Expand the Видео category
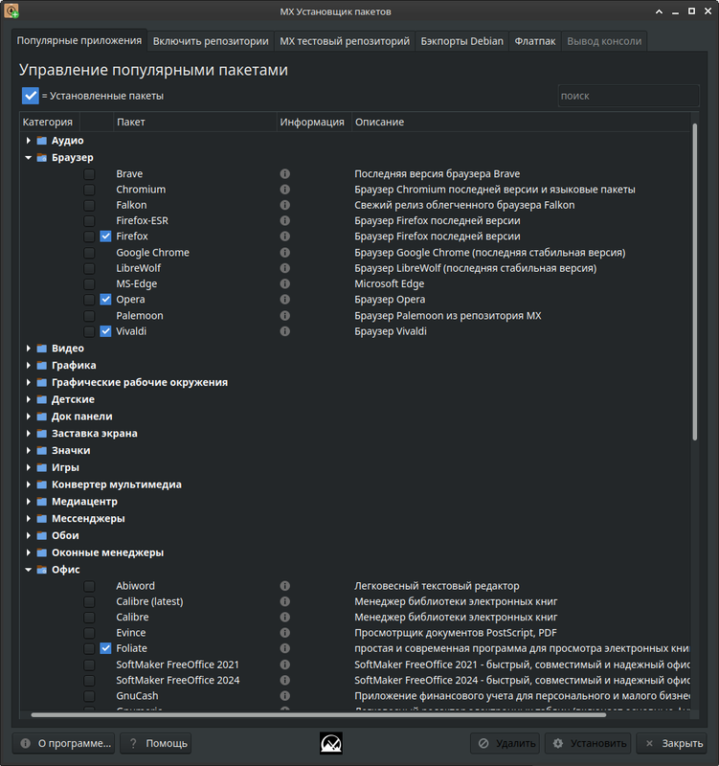 coord(29,349)
